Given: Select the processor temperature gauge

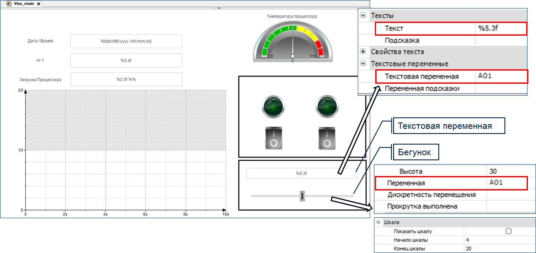Looking at the screenshot, I should coord(293,41).
